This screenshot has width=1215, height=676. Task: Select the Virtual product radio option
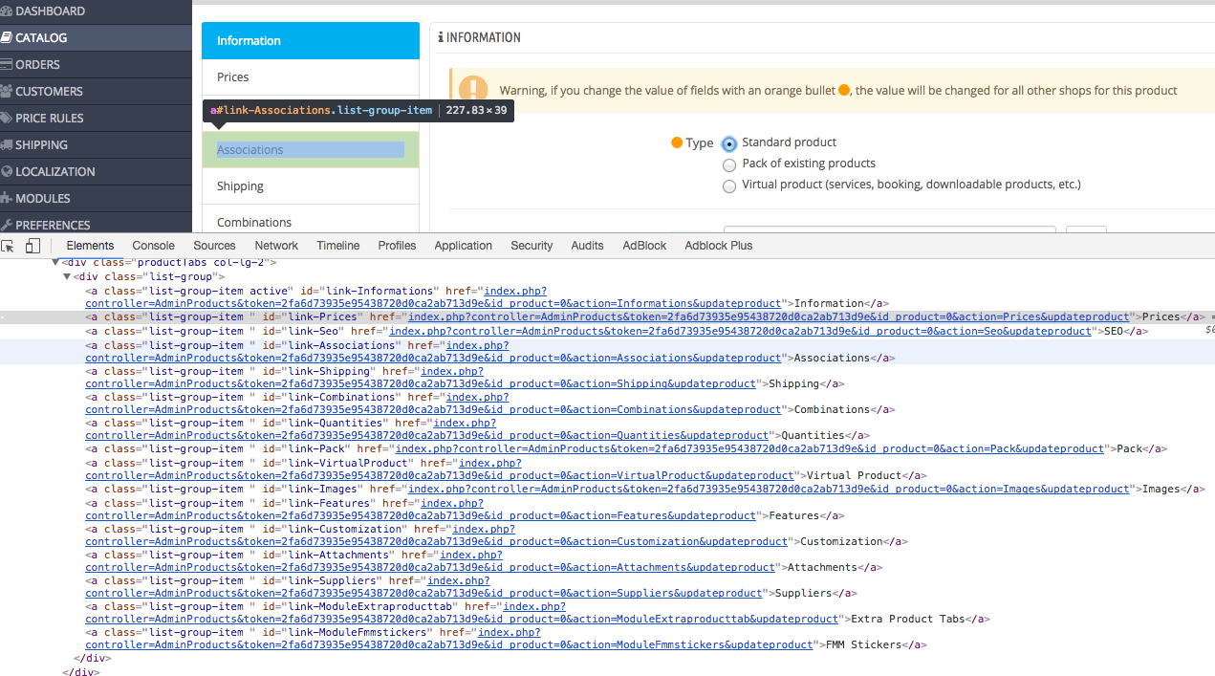click(729, 186)
